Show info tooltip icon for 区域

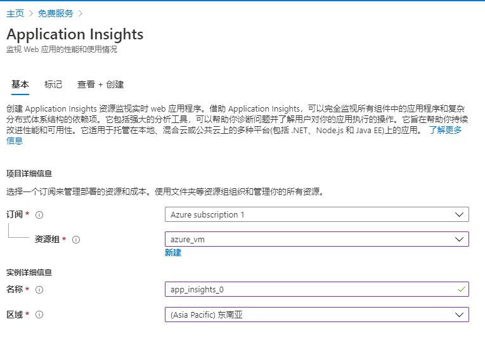click(39, 315)
